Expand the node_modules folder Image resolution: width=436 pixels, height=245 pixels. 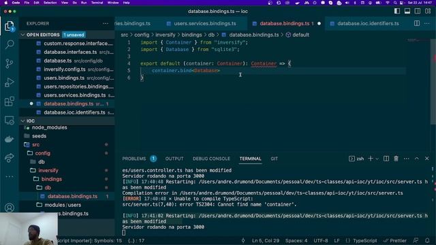[50, 127]
